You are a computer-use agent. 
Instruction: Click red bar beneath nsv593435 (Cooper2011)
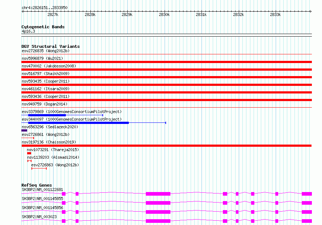point(166,85)
